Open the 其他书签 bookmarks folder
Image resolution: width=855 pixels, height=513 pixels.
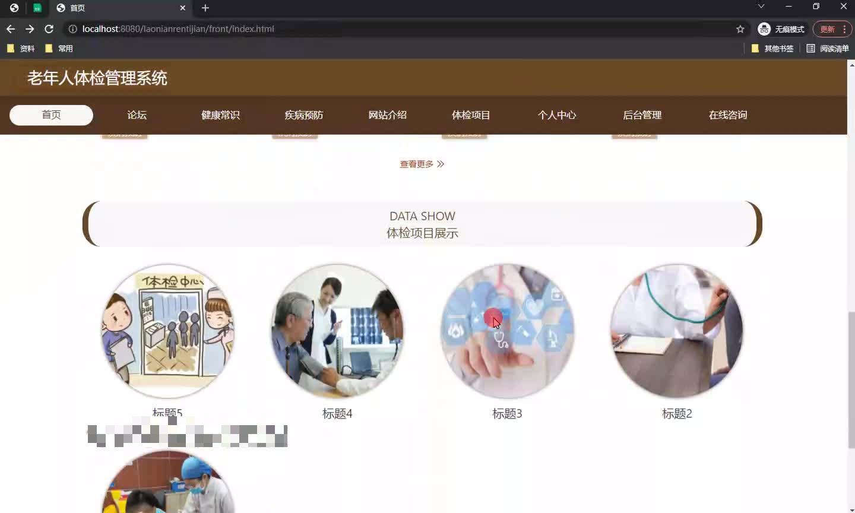(772, 49)
